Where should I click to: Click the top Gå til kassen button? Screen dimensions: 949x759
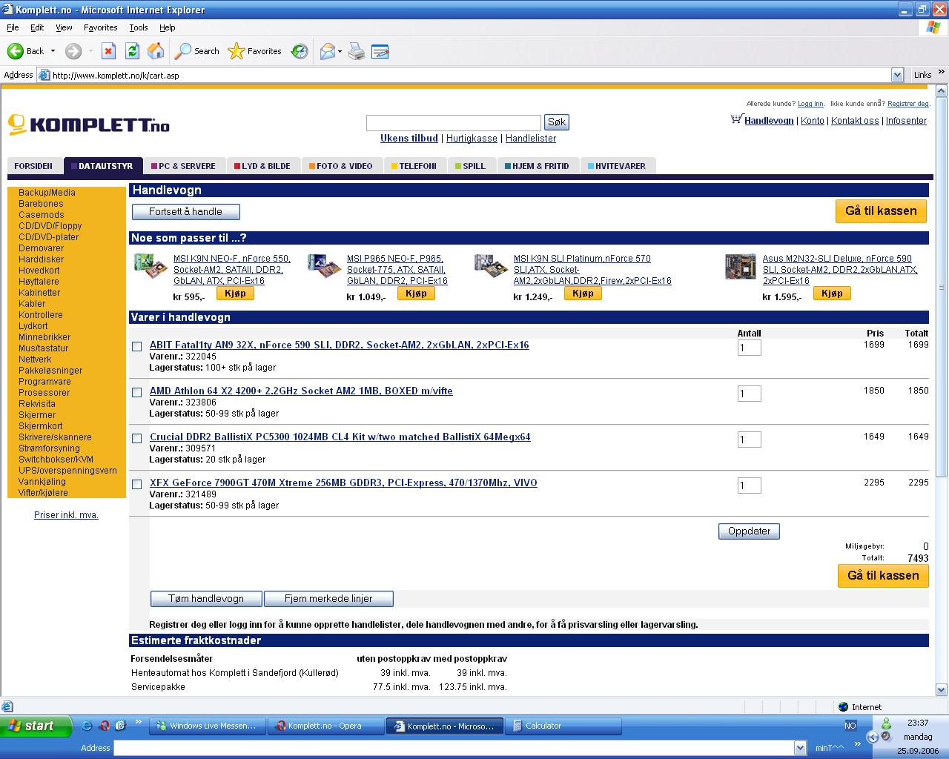point(882,211)
